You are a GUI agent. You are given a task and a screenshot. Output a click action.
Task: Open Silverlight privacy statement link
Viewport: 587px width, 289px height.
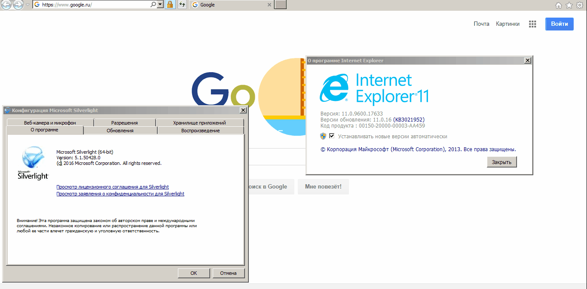pos(120,194)
